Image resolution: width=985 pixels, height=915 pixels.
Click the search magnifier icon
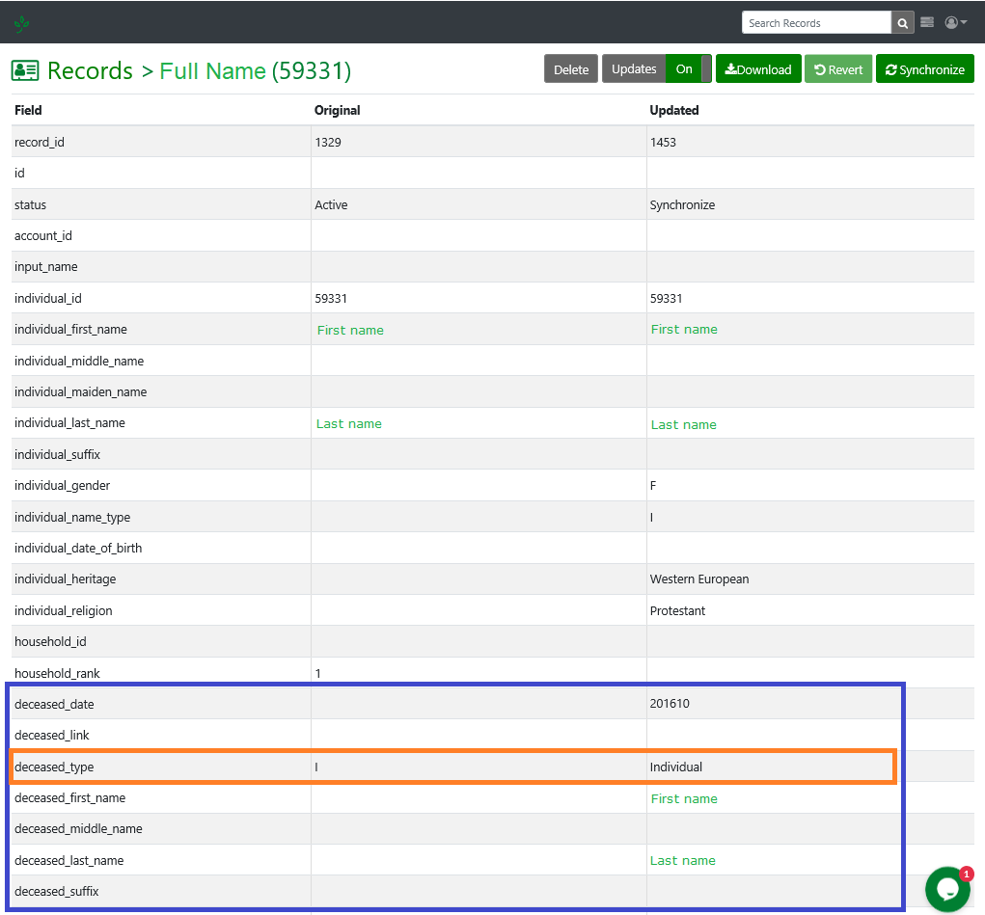901,21
